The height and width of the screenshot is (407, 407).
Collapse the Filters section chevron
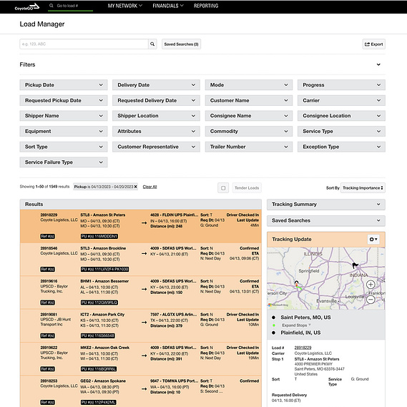[378, 64]
